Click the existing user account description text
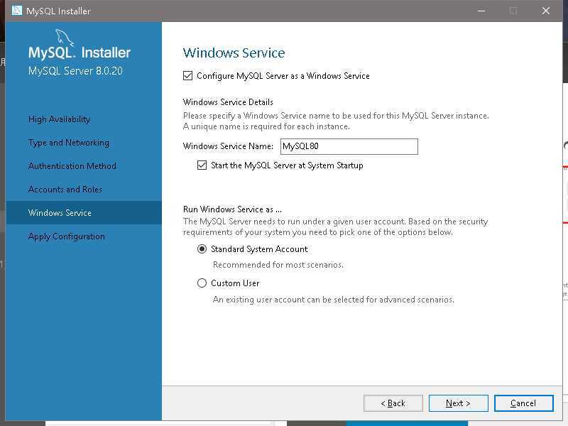568x426 pixels. [333, 300]
